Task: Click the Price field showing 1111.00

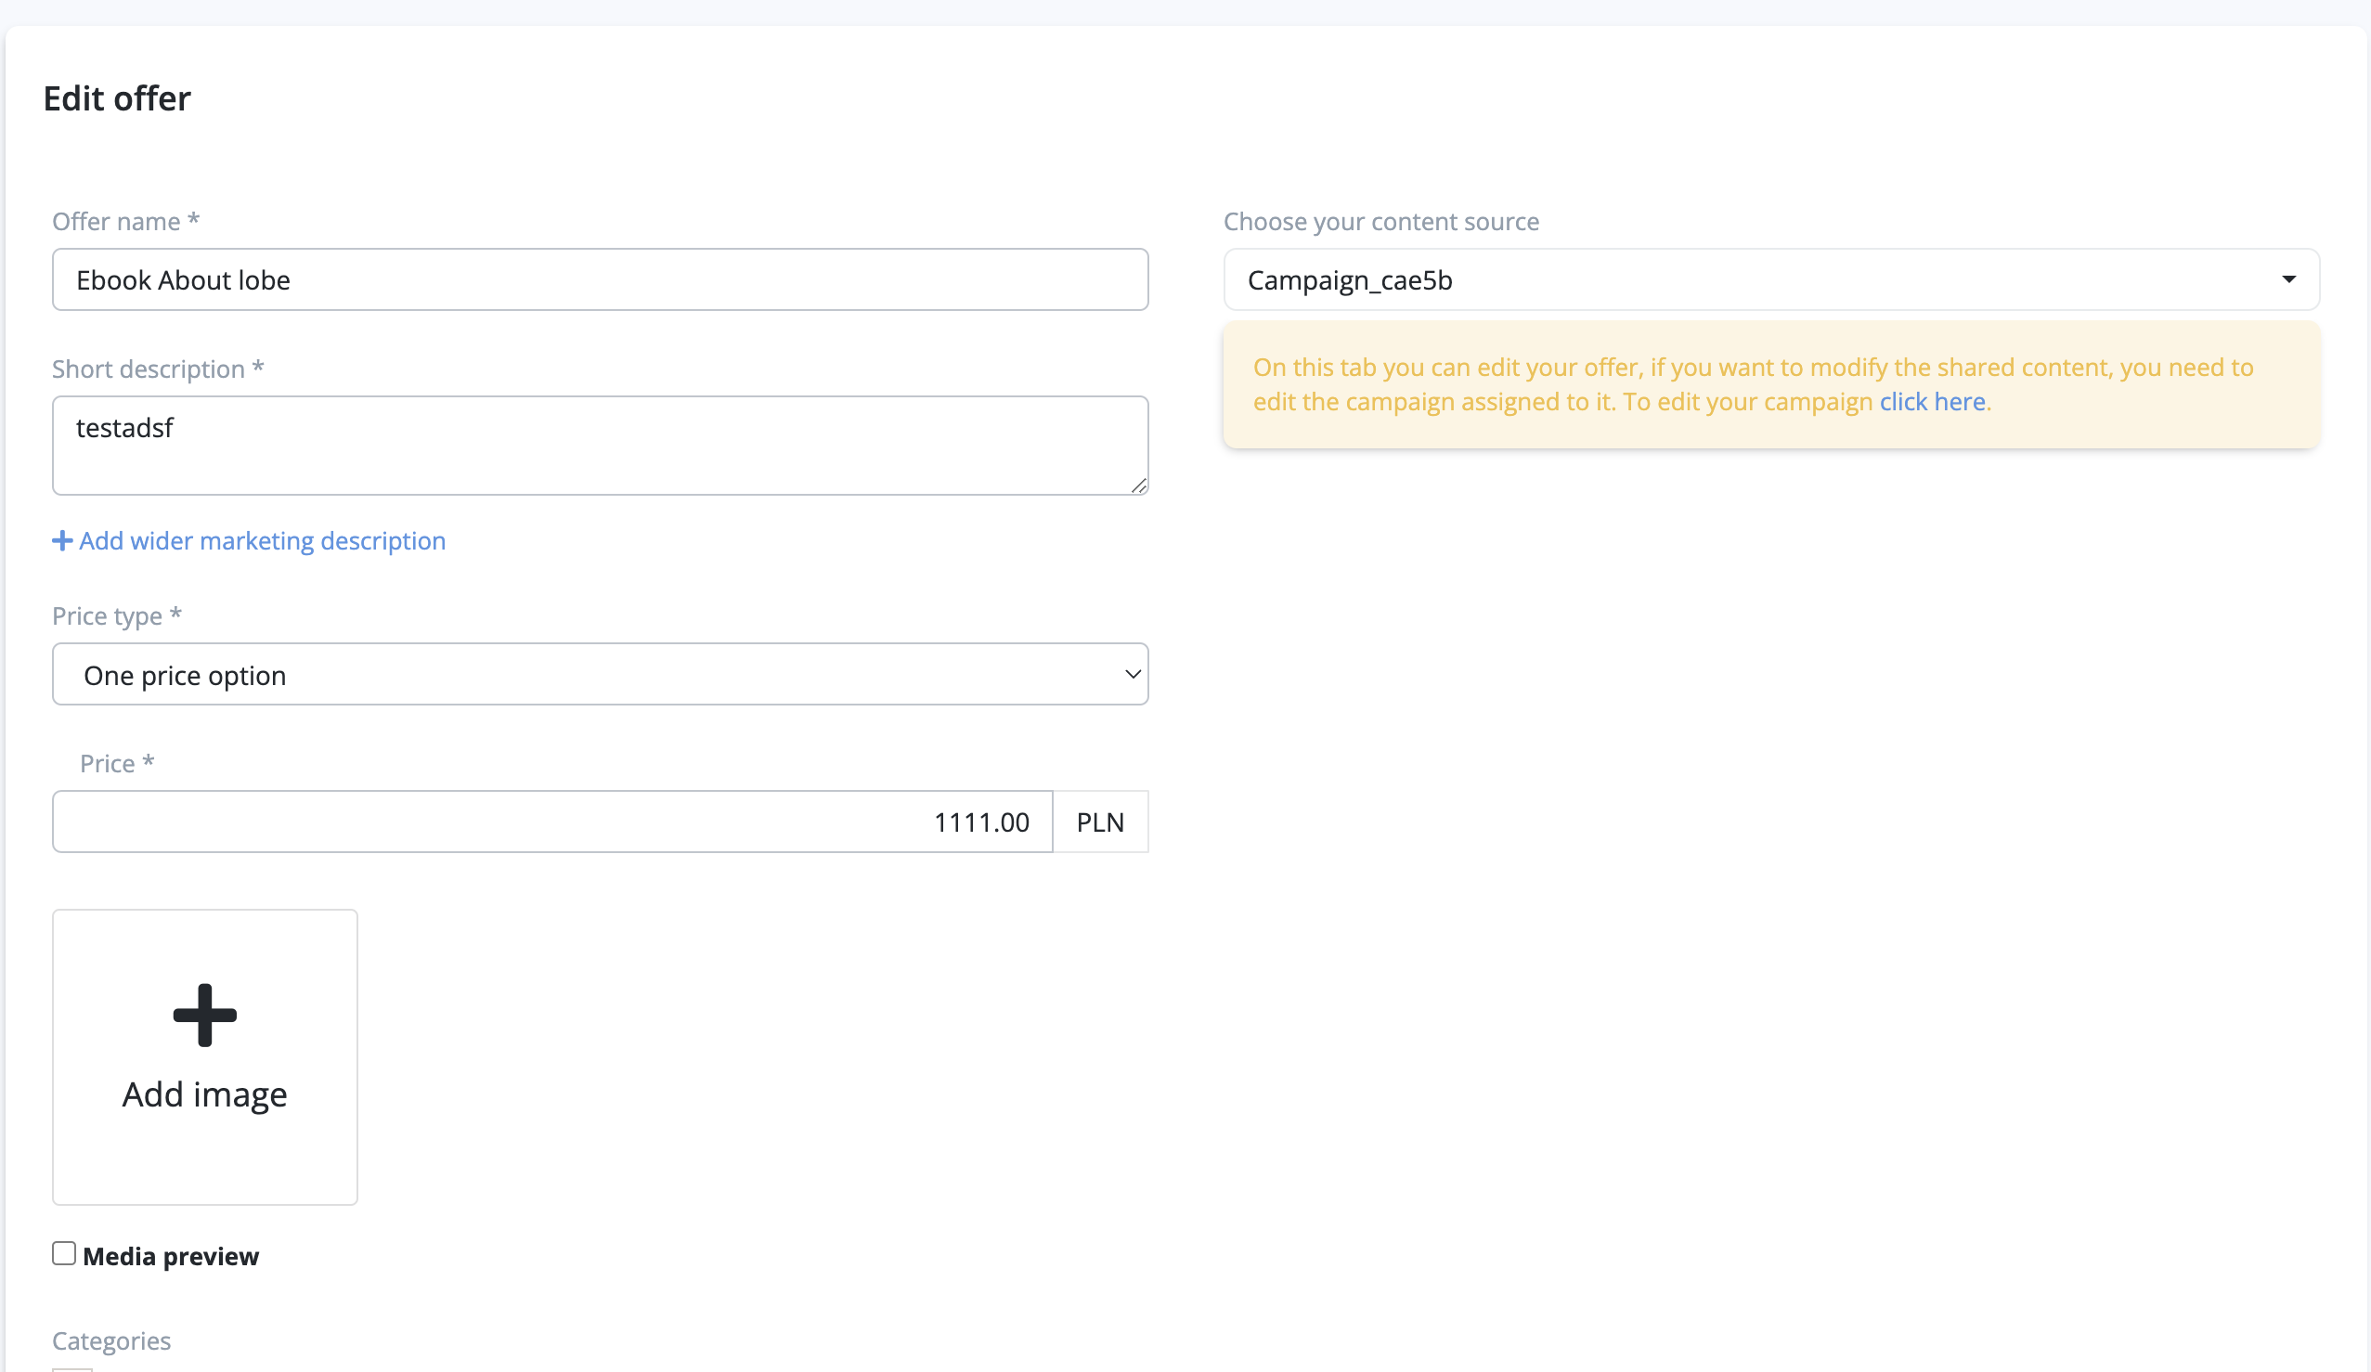Action: click(x=551, y=822)
